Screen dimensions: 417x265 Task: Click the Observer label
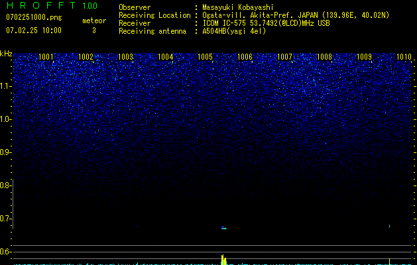tap(135, 7)
